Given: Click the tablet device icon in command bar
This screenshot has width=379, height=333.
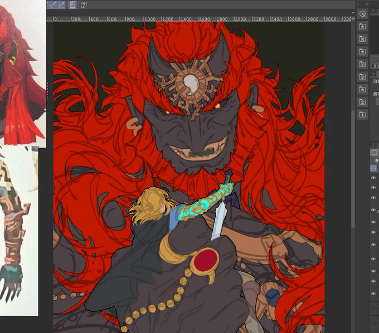Looking at the screenshot, I should 72,4.
